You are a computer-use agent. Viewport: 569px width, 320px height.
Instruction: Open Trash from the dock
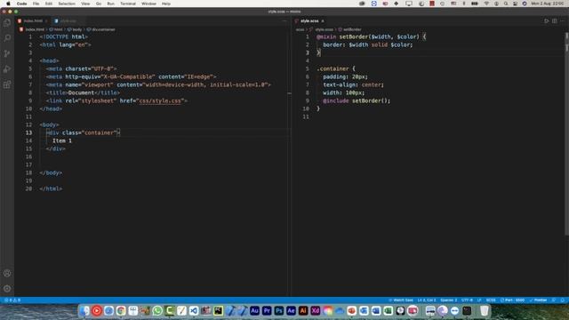click(484, 311)
